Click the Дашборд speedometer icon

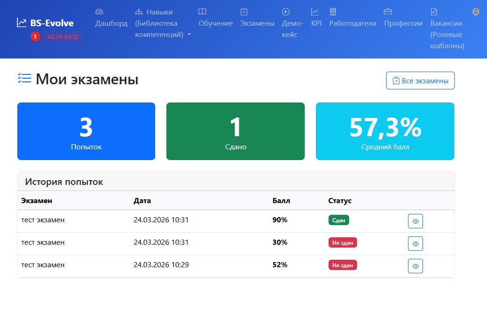[x=99, y=12]
